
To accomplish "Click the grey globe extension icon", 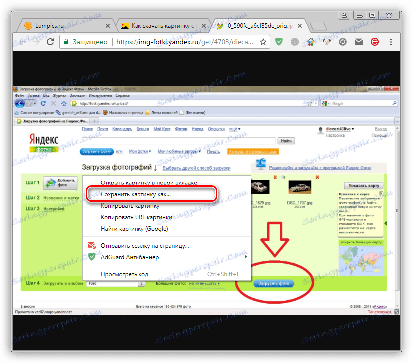I will (x=295, y=42).
